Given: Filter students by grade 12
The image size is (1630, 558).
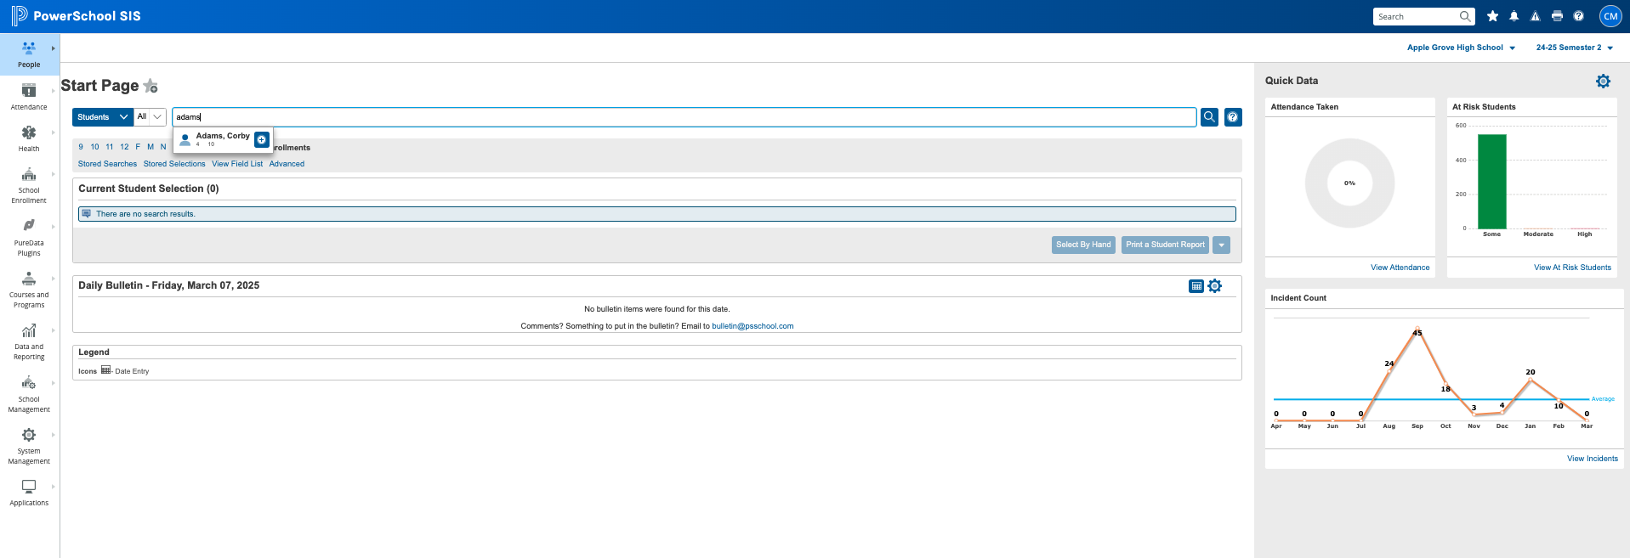Looking at the screenshot, I should click(x=124, y=147).
